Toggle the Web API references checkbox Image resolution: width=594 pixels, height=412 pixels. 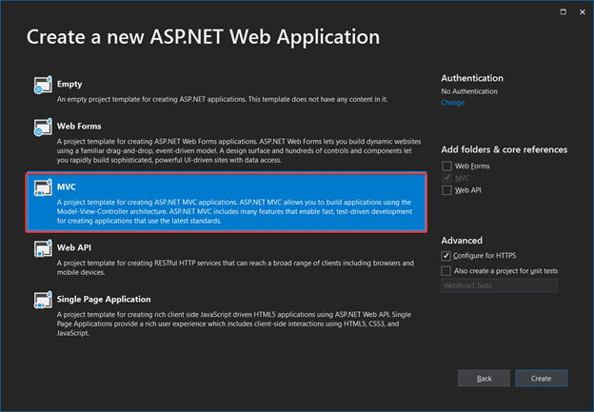447,190
